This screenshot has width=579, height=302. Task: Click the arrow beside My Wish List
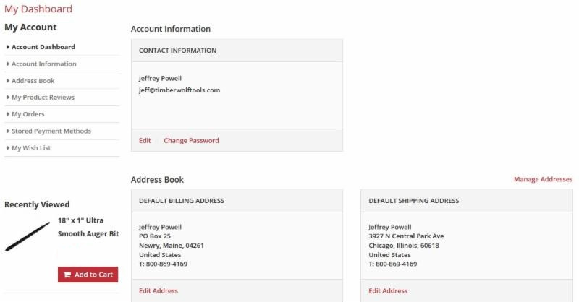click(x=7, y=148)
